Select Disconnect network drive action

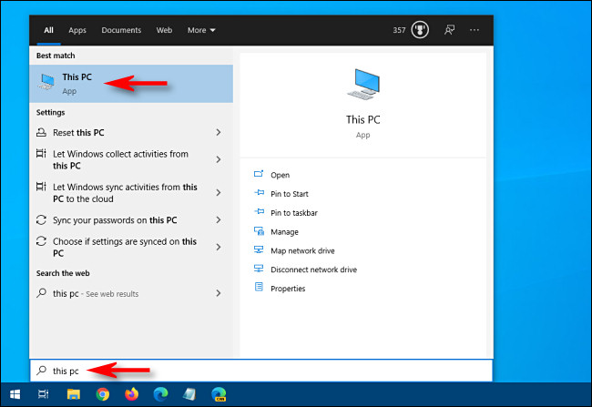click(313, 270)
